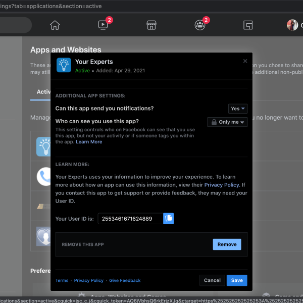Viewport: 303px width, 303px height.
Task: Click the lightbulb app in background list
Action: point(43,146)
